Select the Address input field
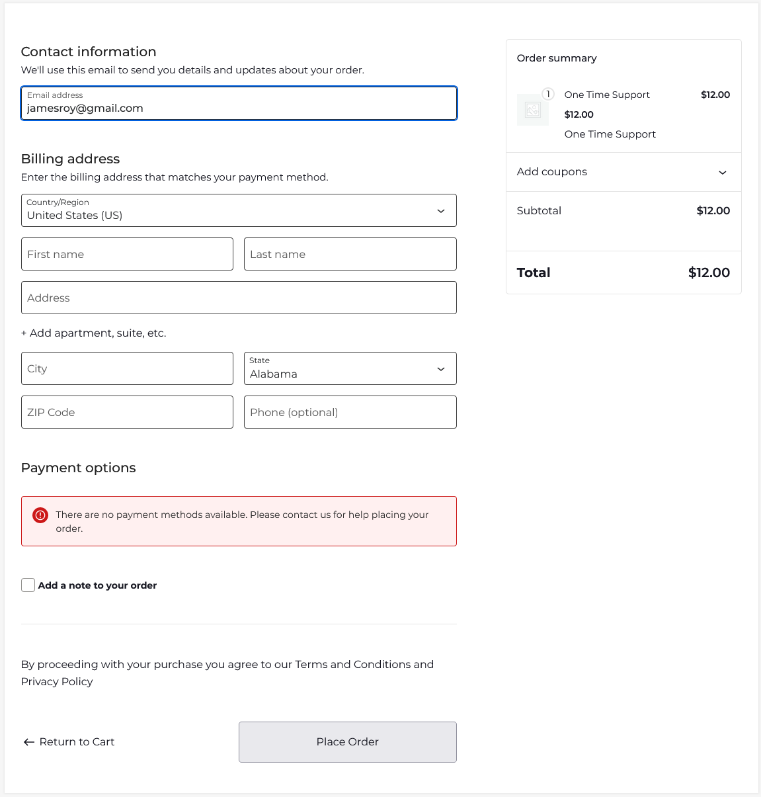Image resolution: width=761 pixels, height=797 pixels. [x=239, y=298]
